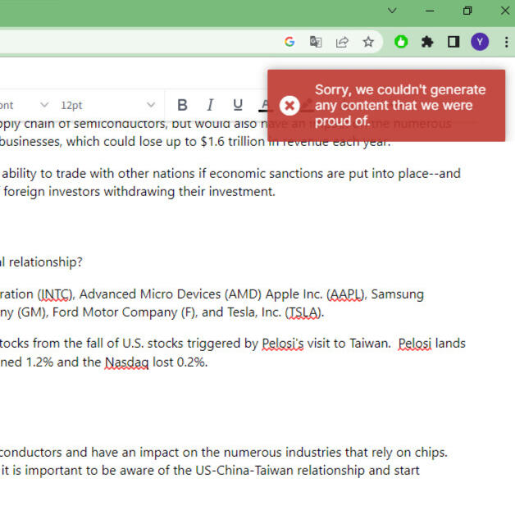The width and height of the screenshot is (515, 515).
Task: Open the Extensions puzzle piece menu
Action: [x=427, y=42]
